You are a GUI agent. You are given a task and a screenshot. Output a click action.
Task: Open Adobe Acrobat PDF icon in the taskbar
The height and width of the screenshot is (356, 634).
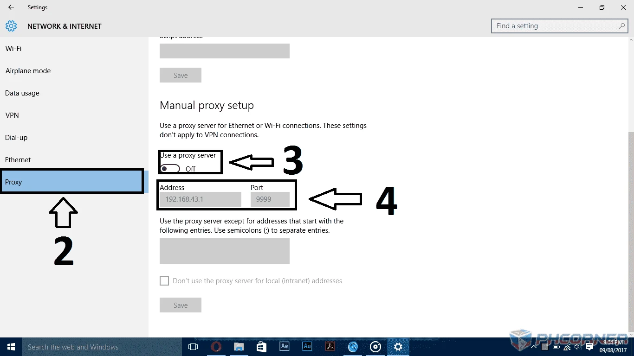point(330,347)
